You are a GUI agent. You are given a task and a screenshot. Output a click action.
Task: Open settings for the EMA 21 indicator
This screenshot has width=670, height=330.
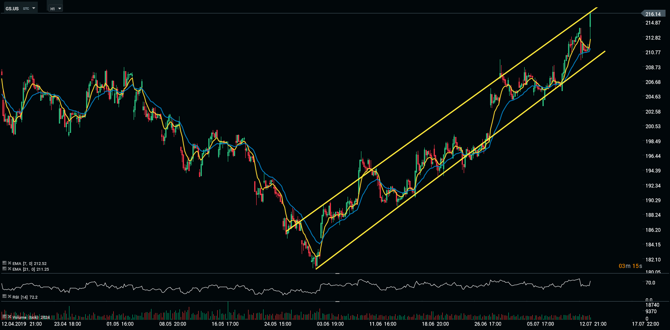click(x=4, y=269)
